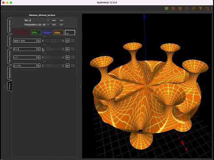Click the yellow Max button
This screenshot has width=214, height=160.
coord(59,32)
